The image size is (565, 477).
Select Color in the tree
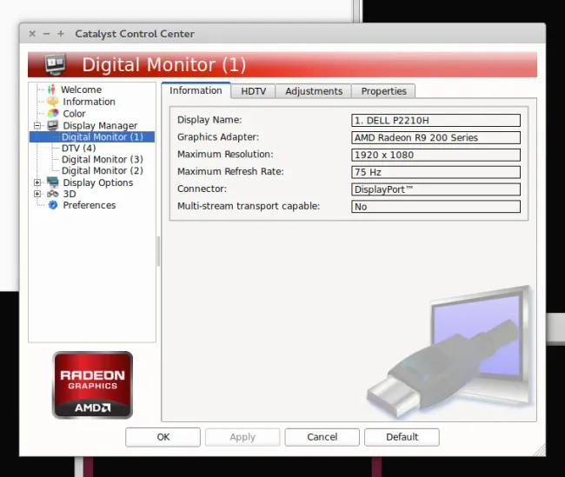[x=74, y=114]
